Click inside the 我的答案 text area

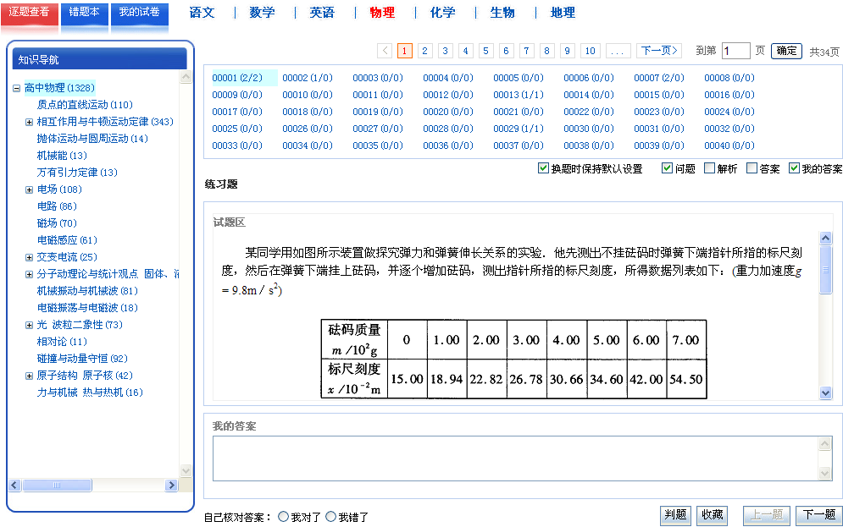tap(515, 458)
